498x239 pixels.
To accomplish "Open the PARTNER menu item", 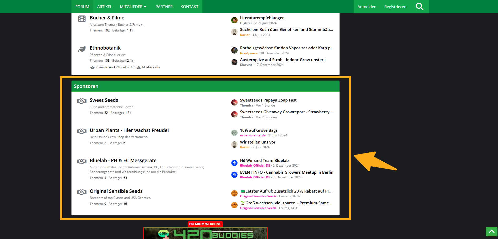I will click(x=164, y=7).
